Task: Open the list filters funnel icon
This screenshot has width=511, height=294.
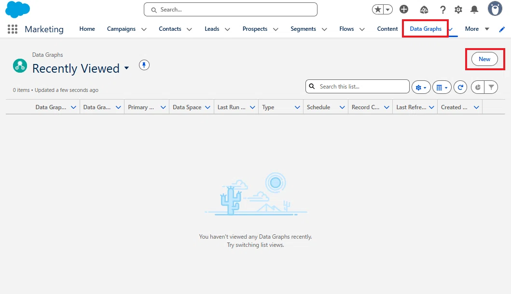Action: click(x=491, y=87)
